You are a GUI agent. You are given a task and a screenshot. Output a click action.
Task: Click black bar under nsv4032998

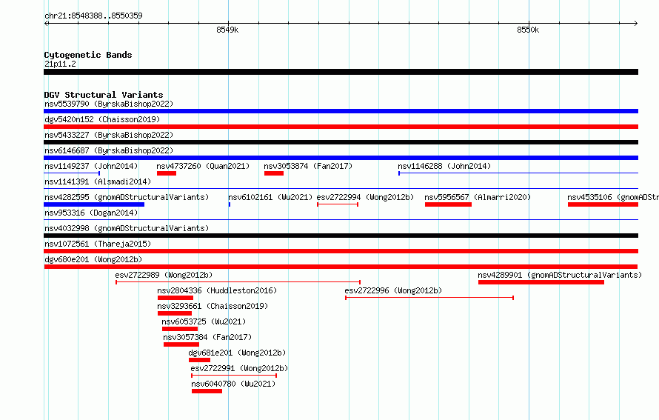(341, 236)
